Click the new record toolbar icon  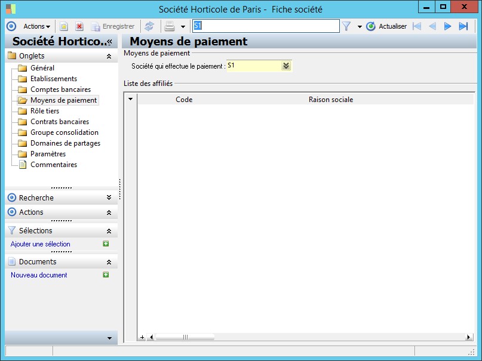point(64,26)
